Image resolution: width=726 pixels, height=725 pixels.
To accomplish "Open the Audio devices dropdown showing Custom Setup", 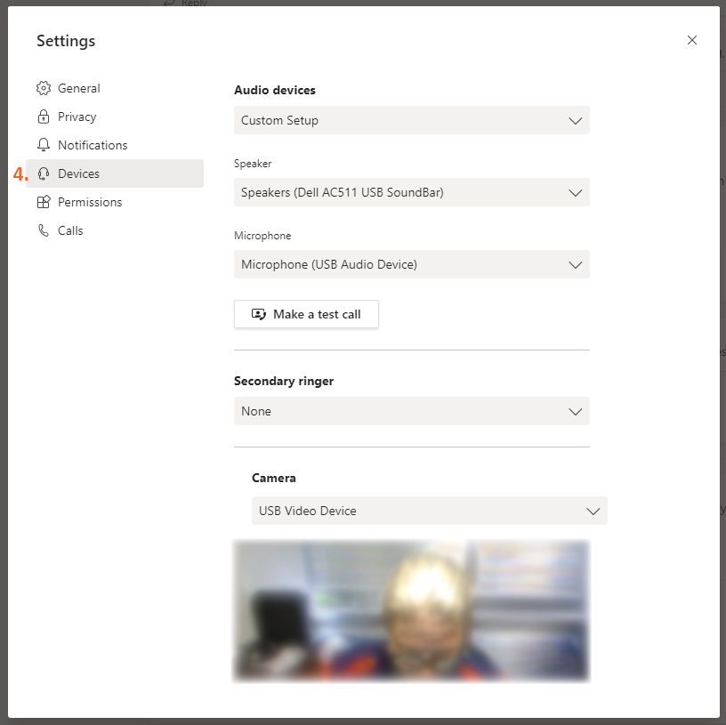I will tap(411, 120).
